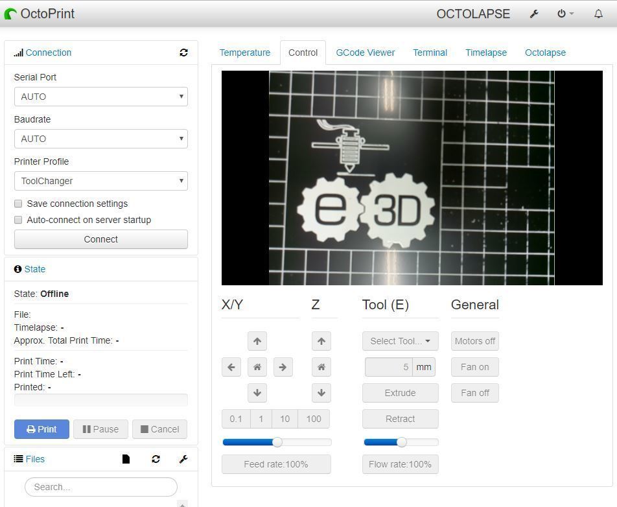
Task: Open the Files panel wrench settings
Action: point(183,459)
